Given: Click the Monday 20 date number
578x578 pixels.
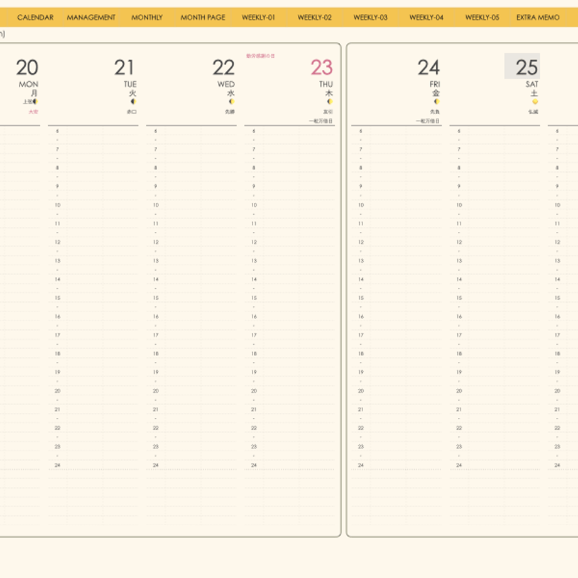Looking at the screenshot, I should click(x=27, y=67).
